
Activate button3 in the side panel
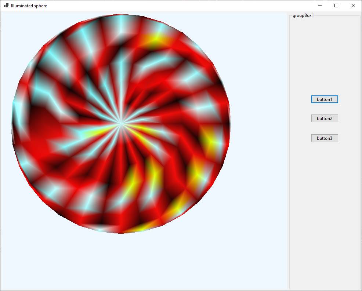click(x=325, y=138)
